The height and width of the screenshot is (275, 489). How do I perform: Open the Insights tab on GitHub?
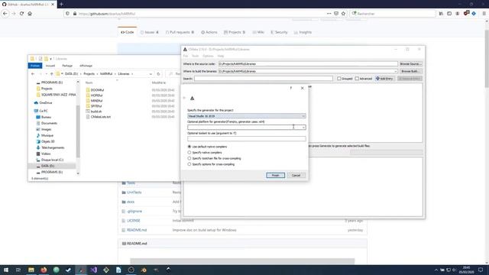click(x=303, y=32)
